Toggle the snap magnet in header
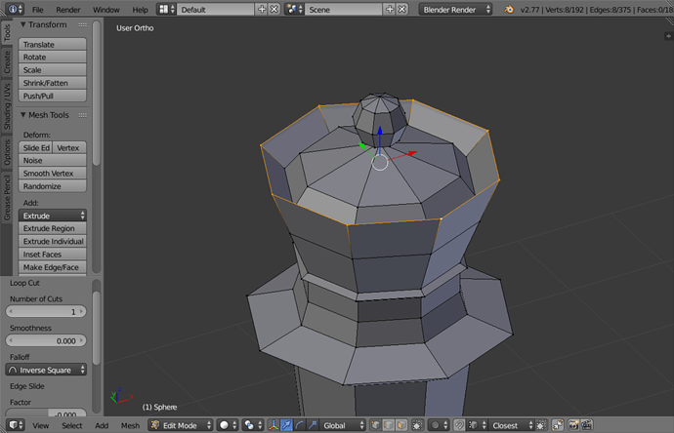Screen dimensions: 674x433 point(459,426)
